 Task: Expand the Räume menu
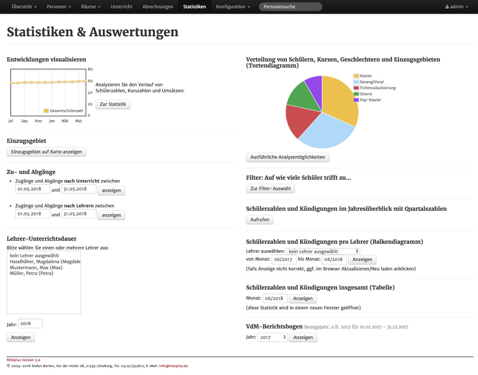point(91,7)
